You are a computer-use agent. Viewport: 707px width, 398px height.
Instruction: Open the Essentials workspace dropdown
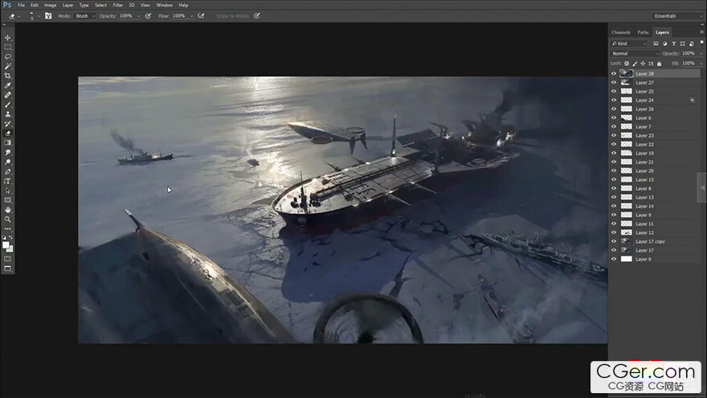pos(677,16)
